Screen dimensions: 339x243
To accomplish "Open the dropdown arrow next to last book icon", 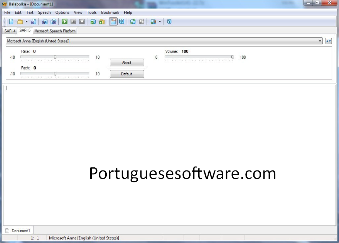I will click(x=160, y=22).
